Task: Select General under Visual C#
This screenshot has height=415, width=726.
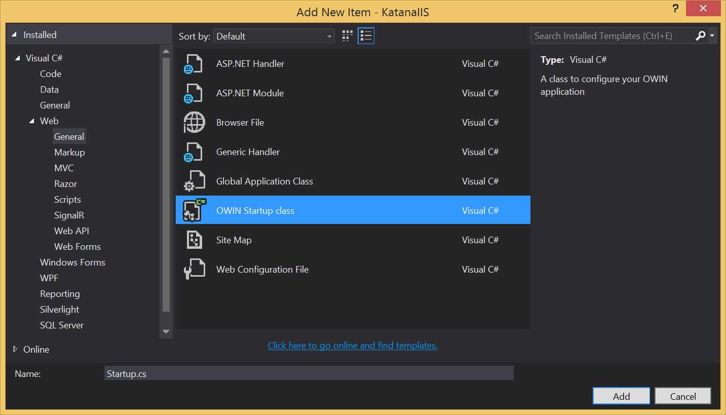Action: pyautogui.click(x=55, y=105)
